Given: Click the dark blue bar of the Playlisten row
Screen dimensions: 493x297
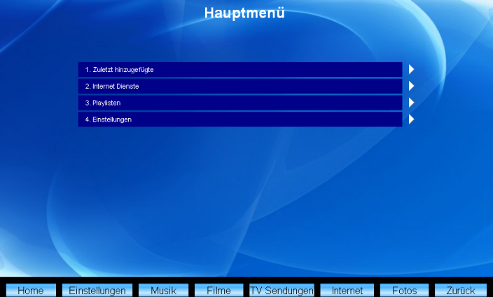Looking at the screenshot, I should click(280, 103).
